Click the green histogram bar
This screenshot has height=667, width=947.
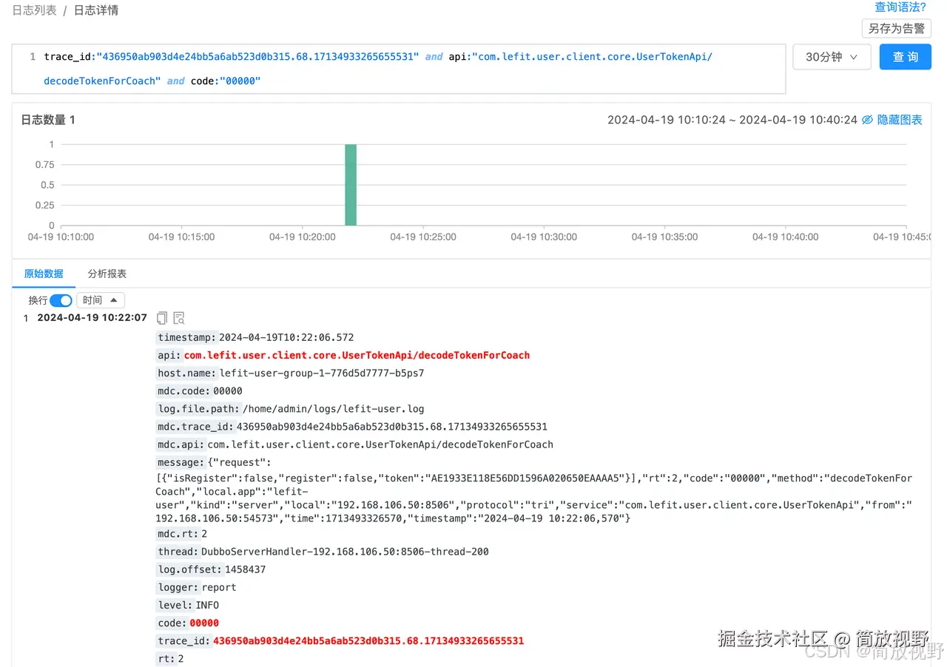coord(351,185)
